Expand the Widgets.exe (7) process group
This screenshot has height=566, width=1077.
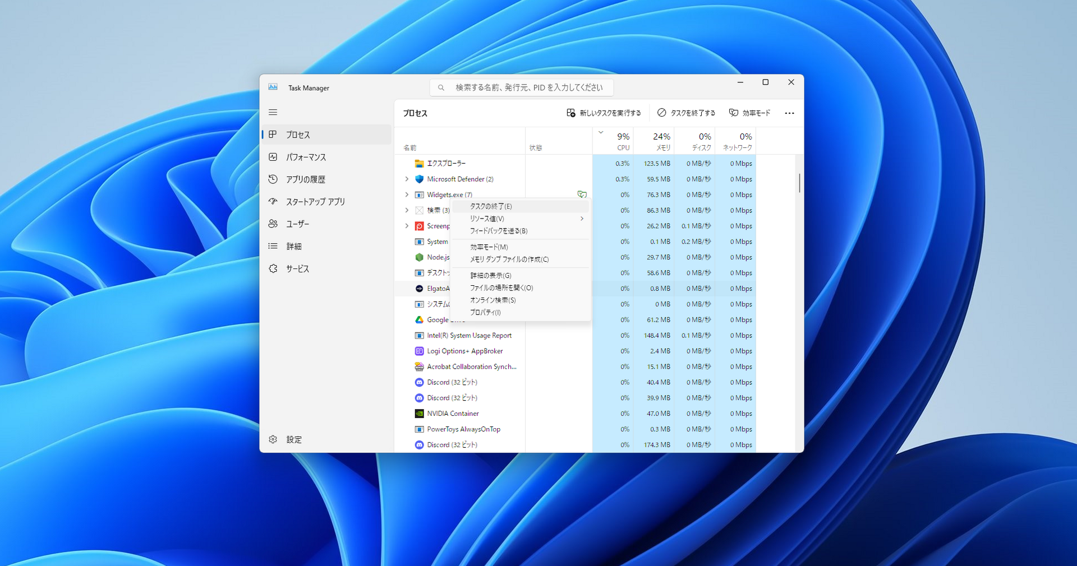407,195
